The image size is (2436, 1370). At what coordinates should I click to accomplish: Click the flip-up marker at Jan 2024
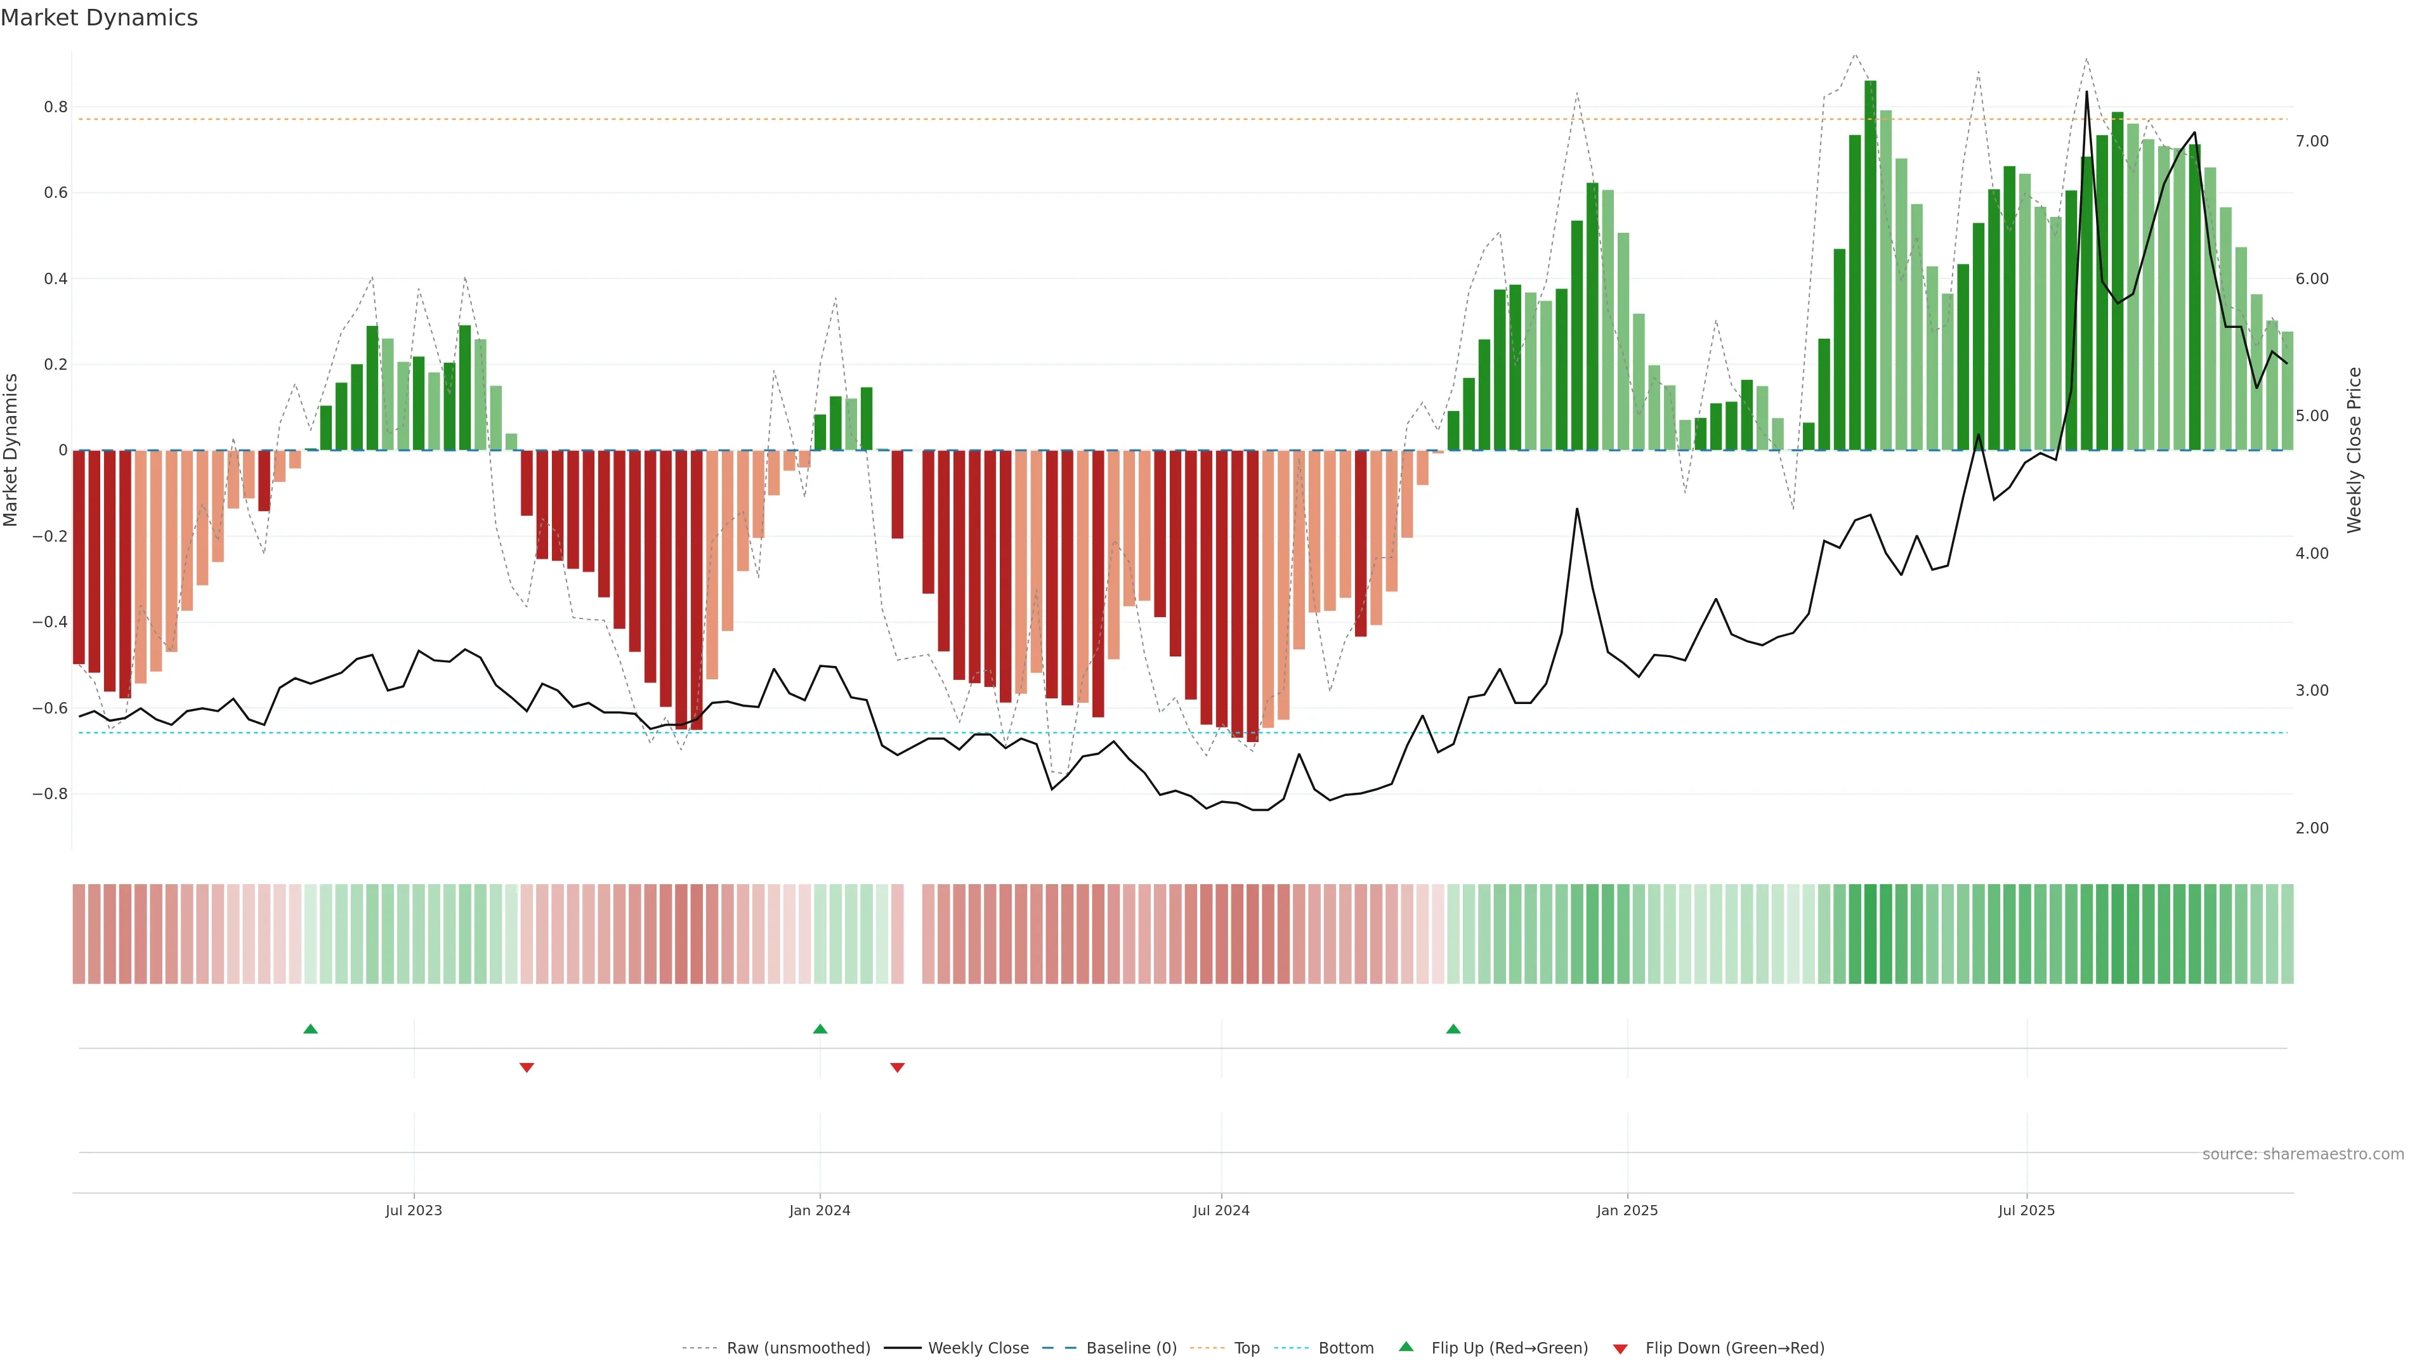click(820, 1029)
